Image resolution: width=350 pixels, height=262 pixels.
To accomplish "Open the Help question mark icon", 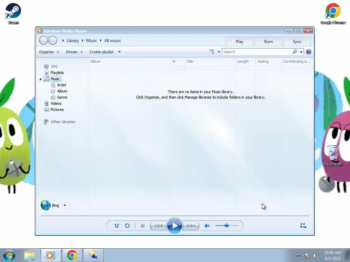I will pyautogui.click(x=309, y=52).
